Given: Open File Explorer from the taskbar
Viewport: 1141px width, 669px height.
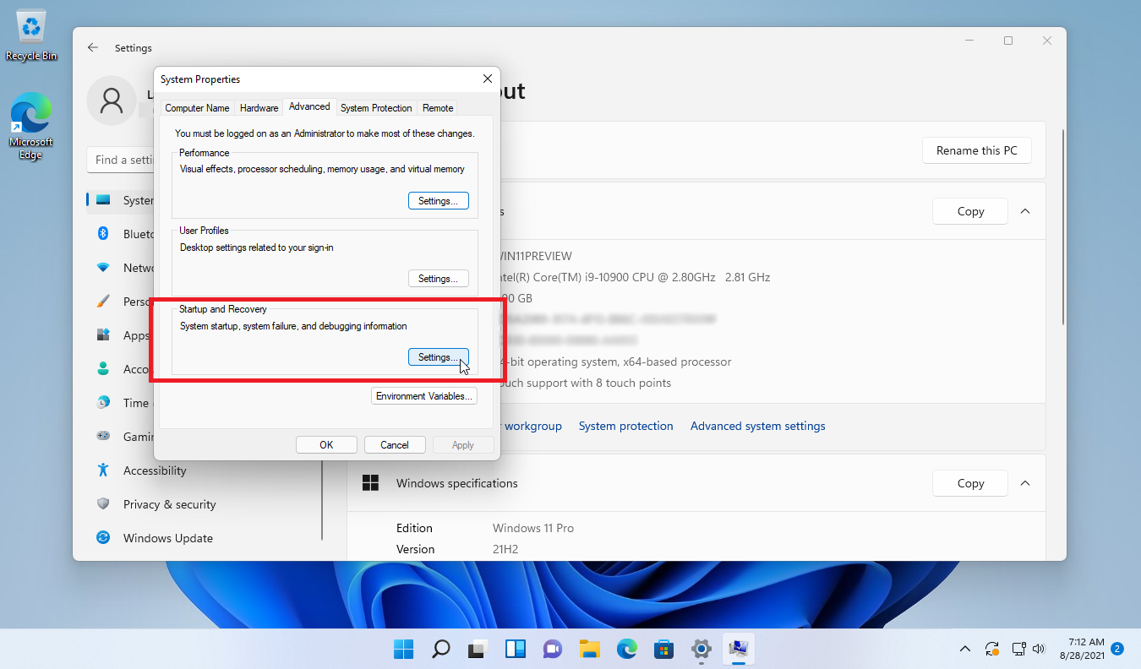Looking at the screenshot, I should coord(589,649).
